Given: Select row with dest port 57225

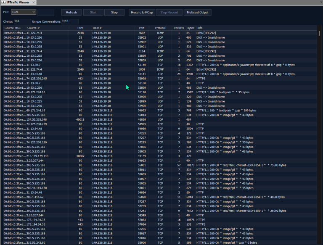Looking at the screenshot, I should coord(160,142).
